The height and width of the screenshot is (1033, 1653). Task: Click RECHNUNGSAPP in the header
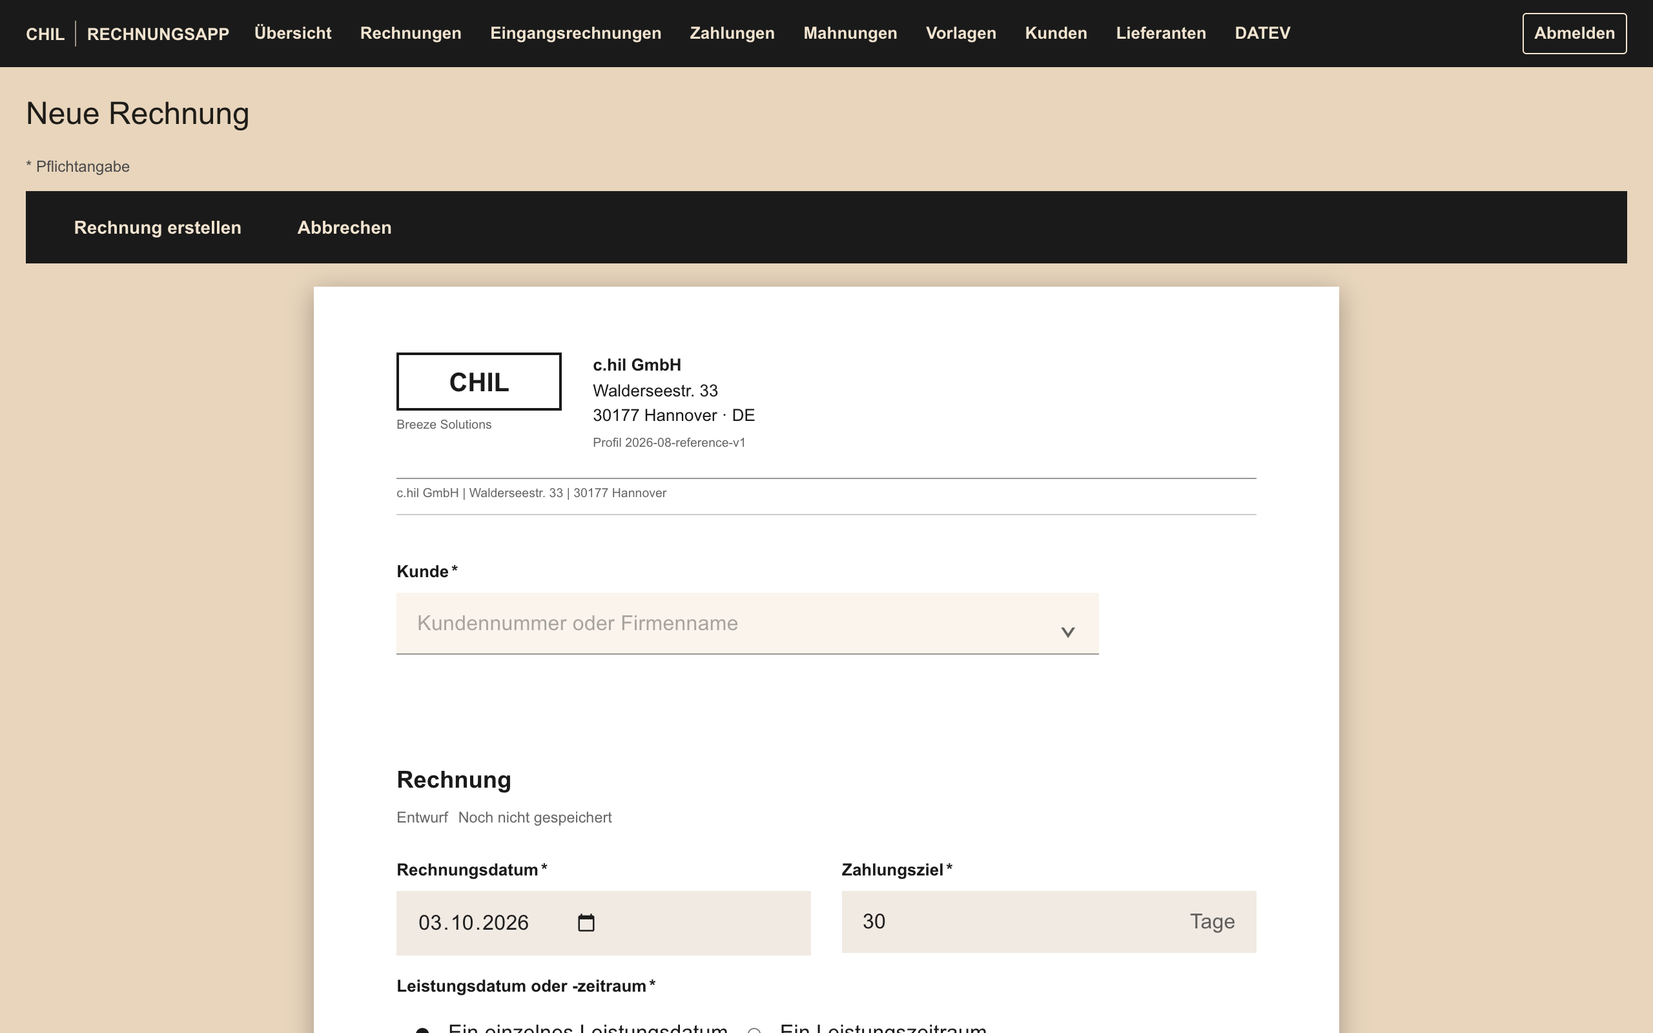[x=158, y=34]
